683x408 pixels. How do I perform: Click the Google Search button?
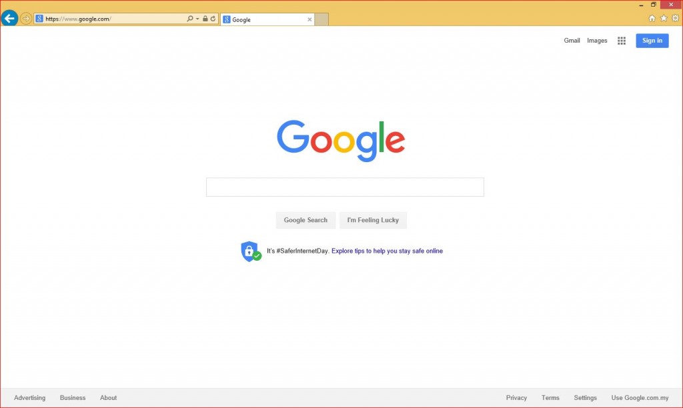pos(305,220)
